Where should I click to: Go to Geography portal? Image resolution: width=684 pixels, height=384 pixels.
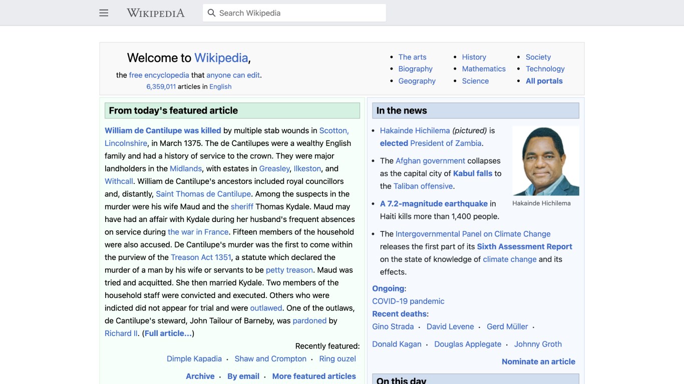click(x=417, y=81)
